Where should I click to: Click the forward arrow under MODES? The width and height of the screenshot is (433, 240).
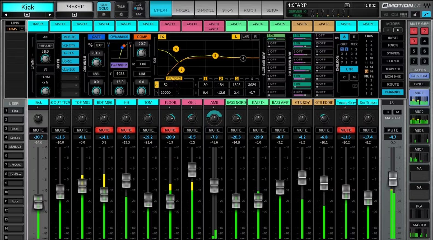[x=398, y=30]
